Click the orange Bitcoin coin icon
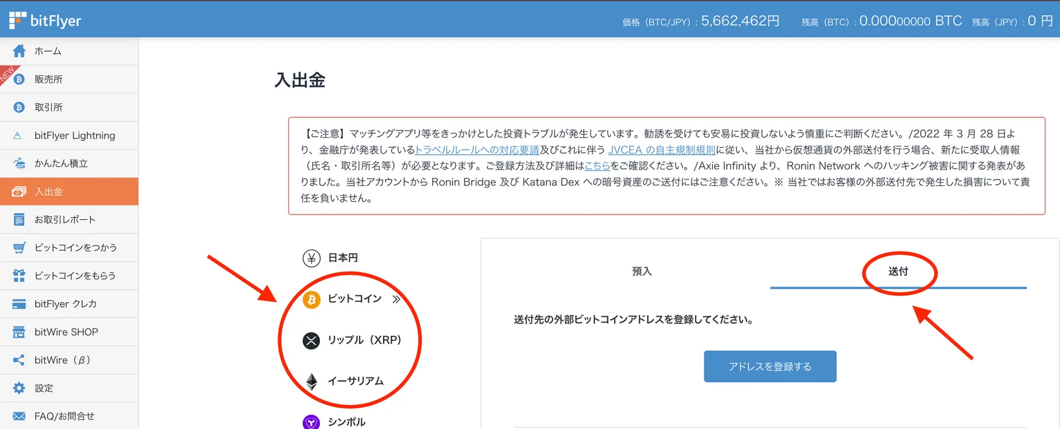The height and width of the screenshot is (429, 1060). tap(311, 299)
